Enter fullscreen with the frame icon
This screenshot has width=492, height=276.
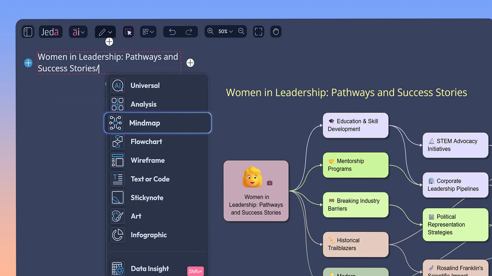click(x=258, y=32)
